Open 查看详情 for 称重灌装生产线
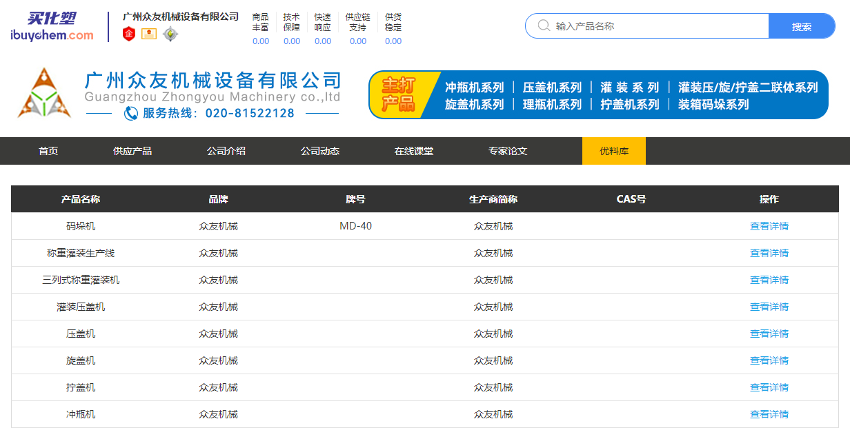Screen dimensions: 850x439 point(769,253)
